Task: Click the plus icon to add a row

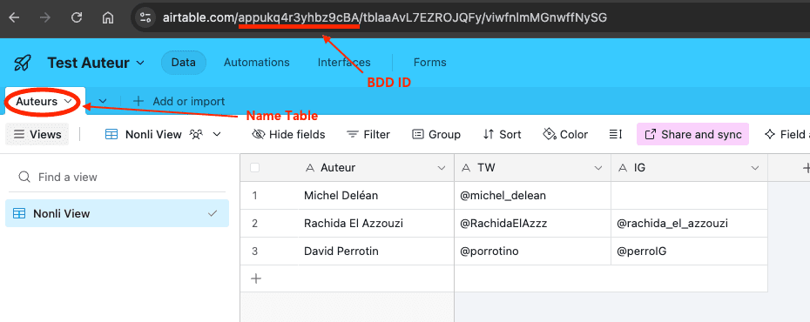Action: [x=256, y=278]
